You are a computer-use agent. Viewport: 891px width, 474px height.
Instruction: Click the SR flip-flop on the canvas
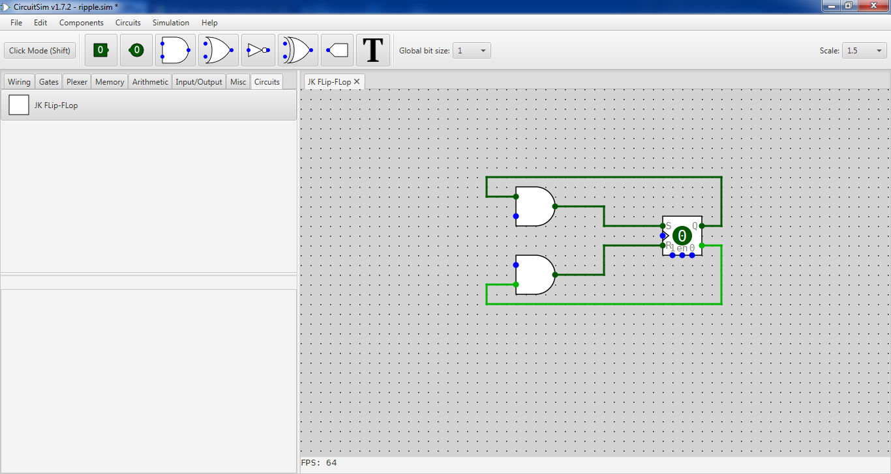click(682, 236)
